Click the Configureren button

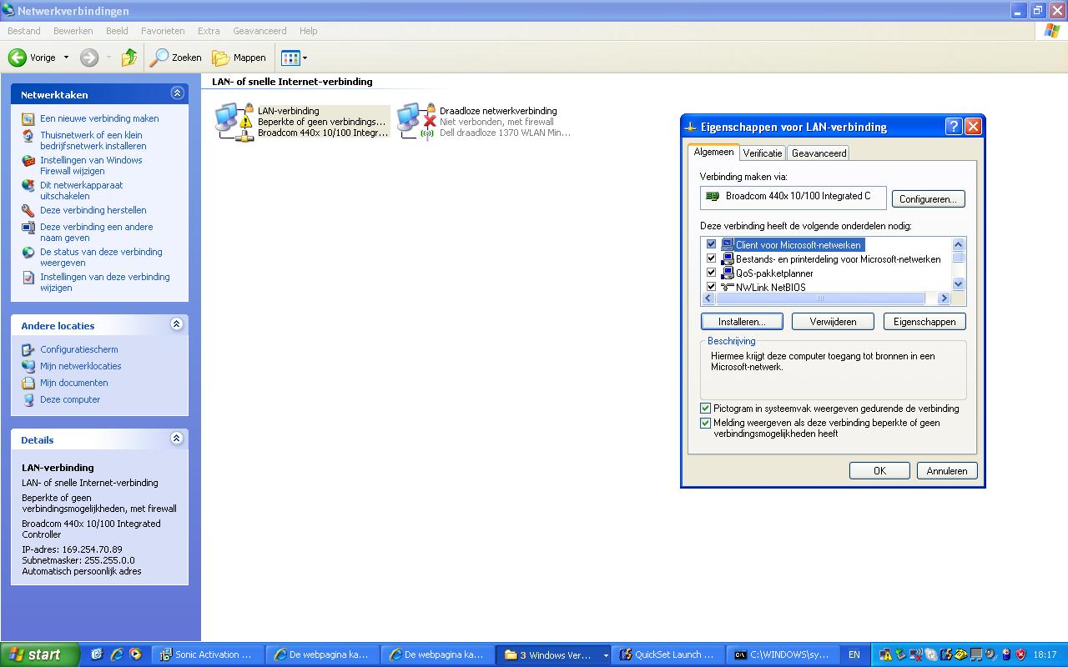click(928, 199)
